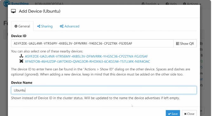Open the Sharing tab
This screenshot has width=212, height=116.
pos(45,26)
